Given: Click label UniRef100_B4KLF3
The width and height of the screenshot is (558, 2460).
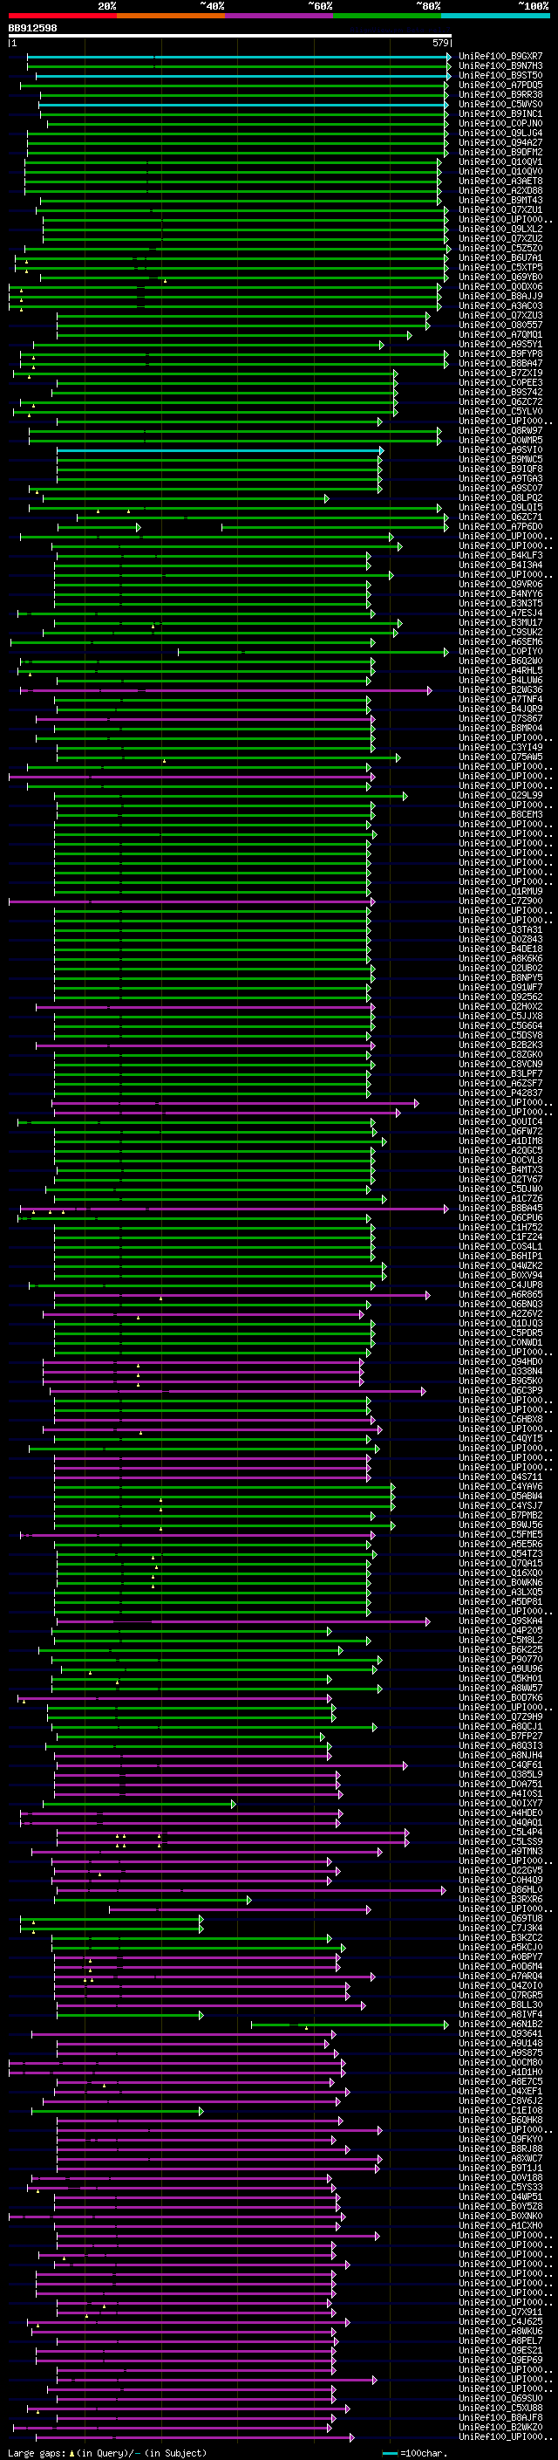Looking at the screenshot, I should [500, 556].
